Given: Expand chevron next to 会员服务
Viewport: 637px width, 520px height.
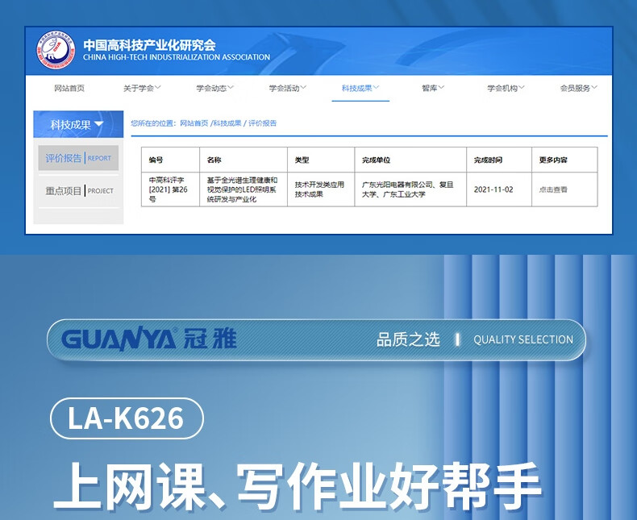Looking at the screenshot, I should pos(594,87).
